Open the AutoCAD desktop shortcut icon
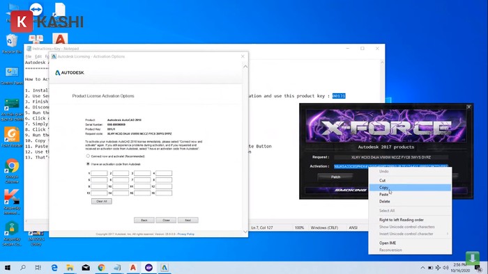Screen dimensions: 488x274 pyautogui.click(x=60, y=39)
